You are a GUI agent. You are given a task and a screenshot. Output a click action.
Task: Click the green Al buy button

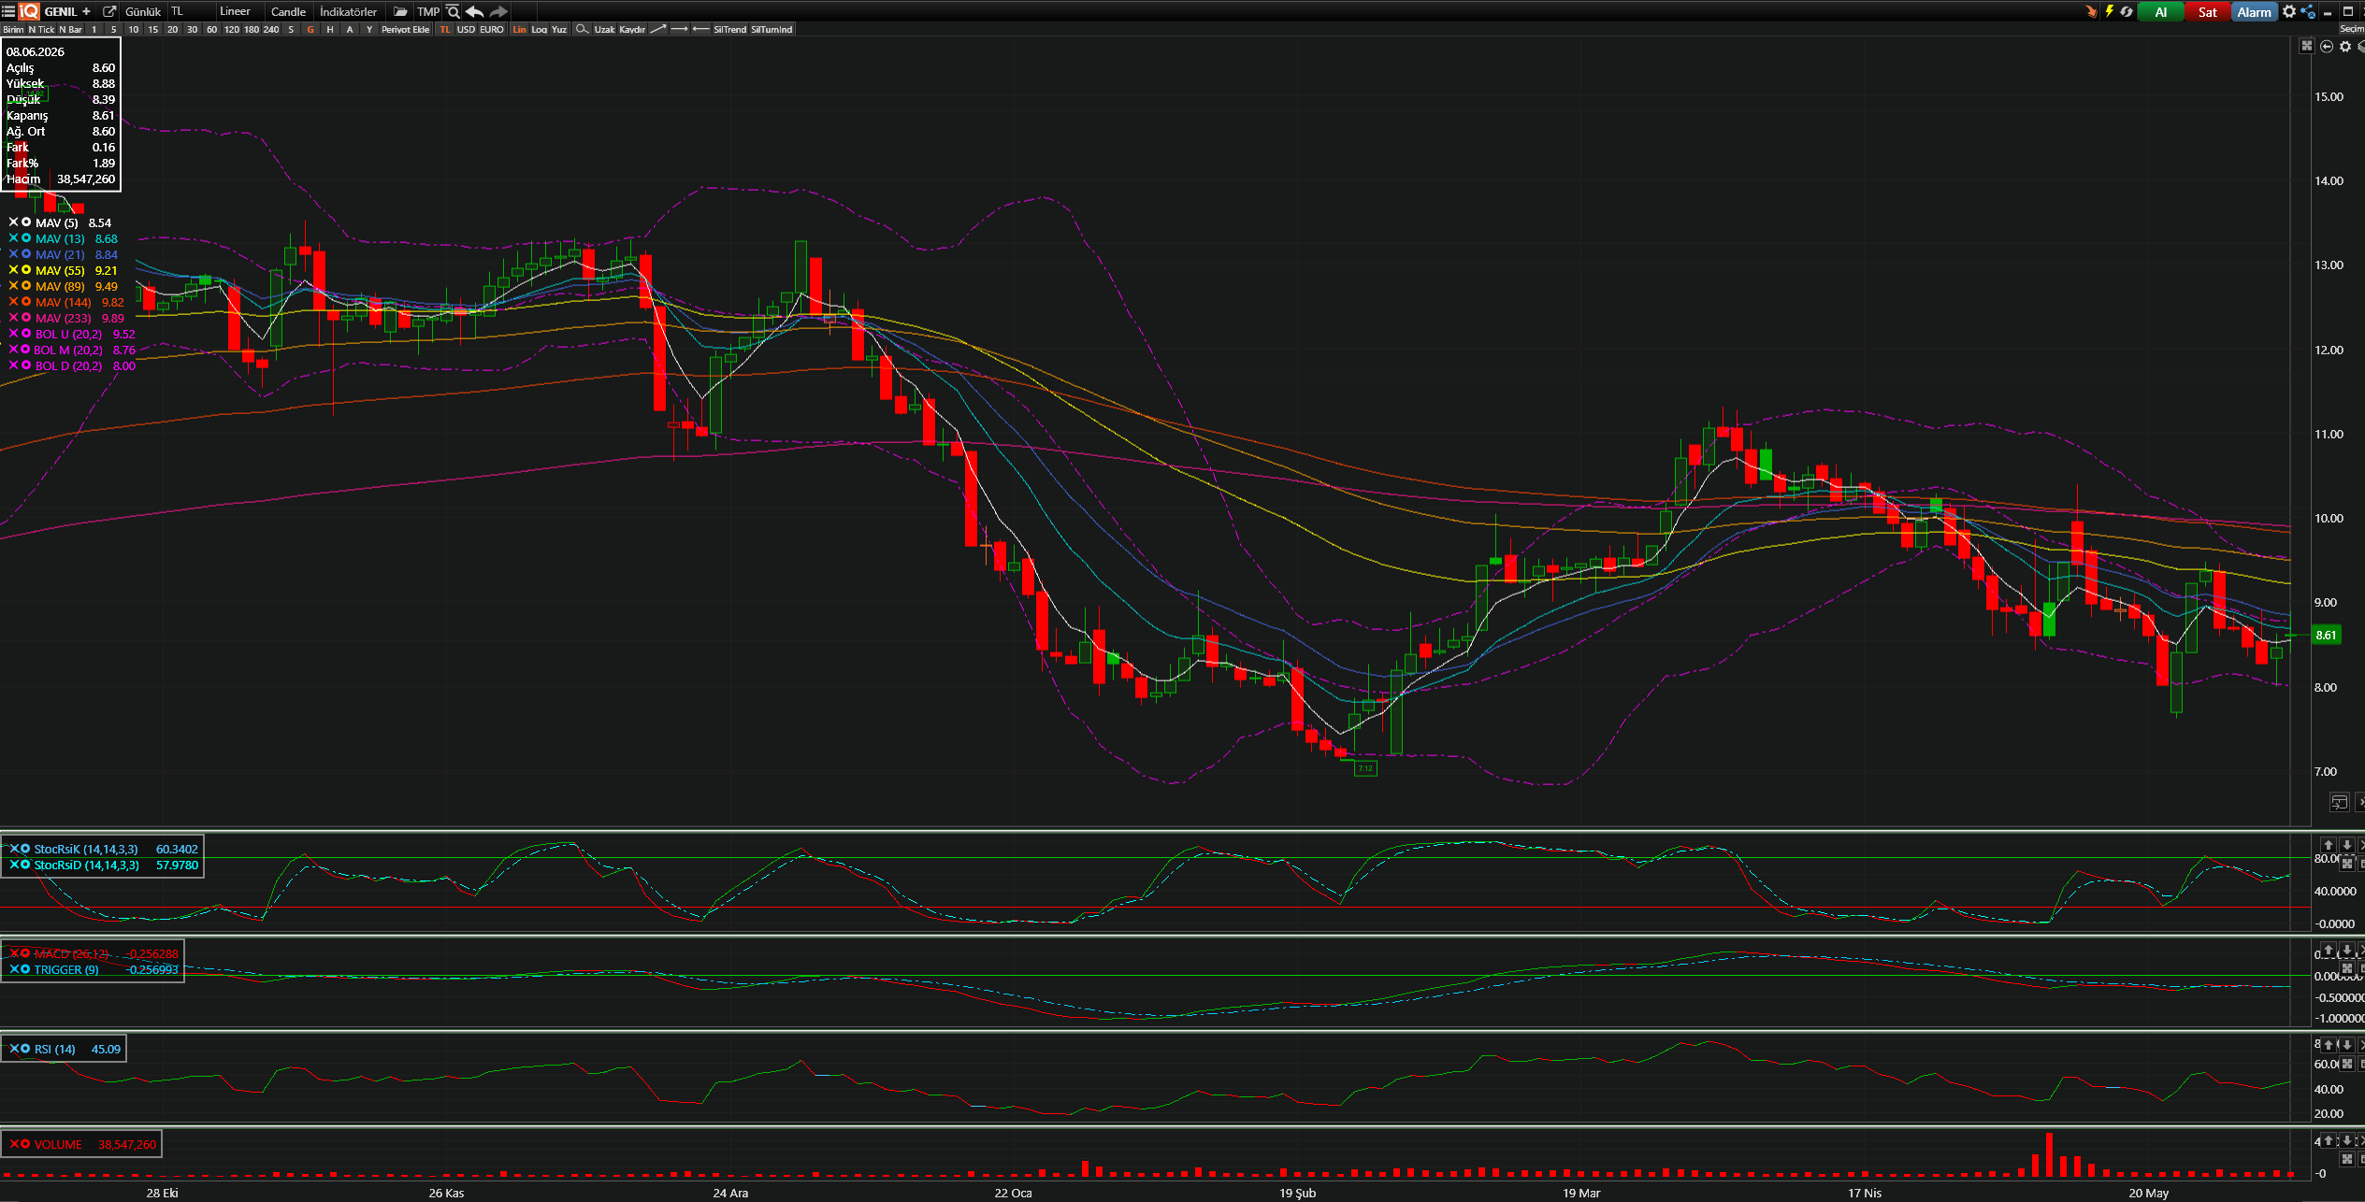click(x=2160, y=11)
